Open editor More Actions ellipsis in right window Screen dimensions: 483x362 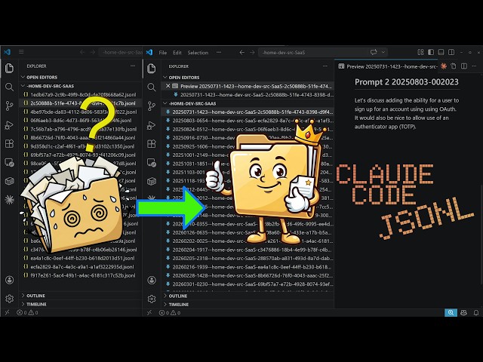pos(474,66)
